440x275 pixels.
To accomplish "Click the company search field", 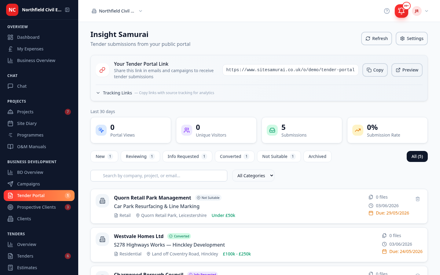I will [x=159, y=176].
